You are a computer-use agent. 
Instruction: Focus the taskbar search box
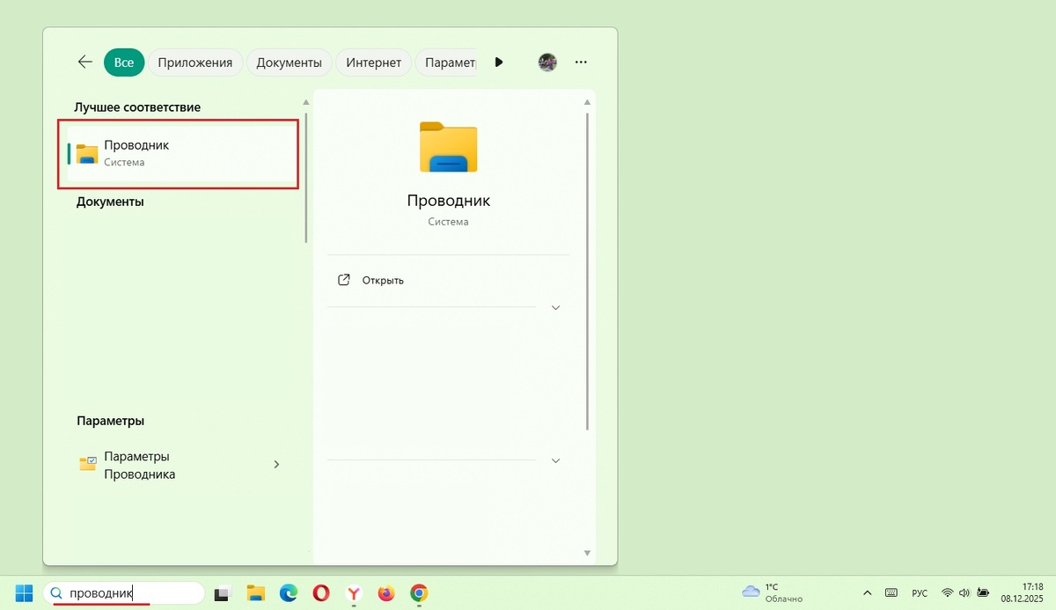tap(123, 593)
